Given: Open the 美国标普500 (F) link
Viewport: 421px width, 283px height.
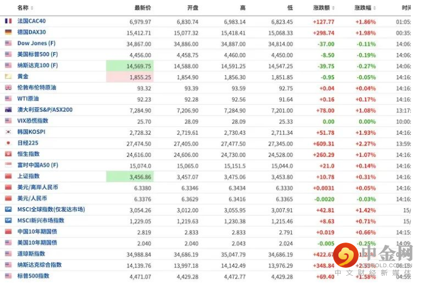Looking at the screenshot, I should (38, 54).
